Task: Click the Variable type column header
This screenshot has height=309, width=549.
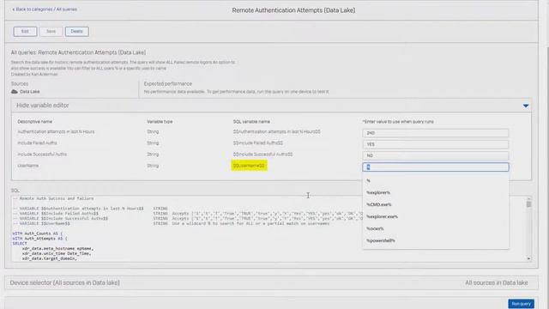Action: [160, 122]
